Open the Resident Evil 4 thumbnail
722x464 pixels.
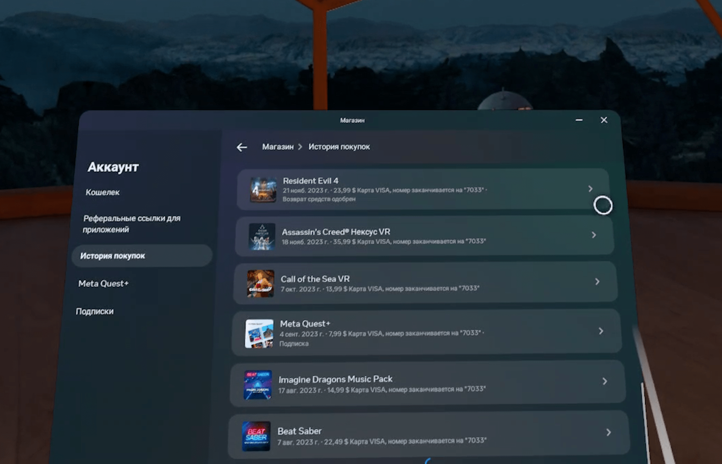point(263,190)
